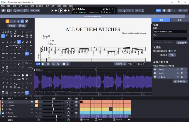The image size is (189, 122).
Task: Expand the 显示更多 dropdown in the info panel
Action: tap(182, 43)
